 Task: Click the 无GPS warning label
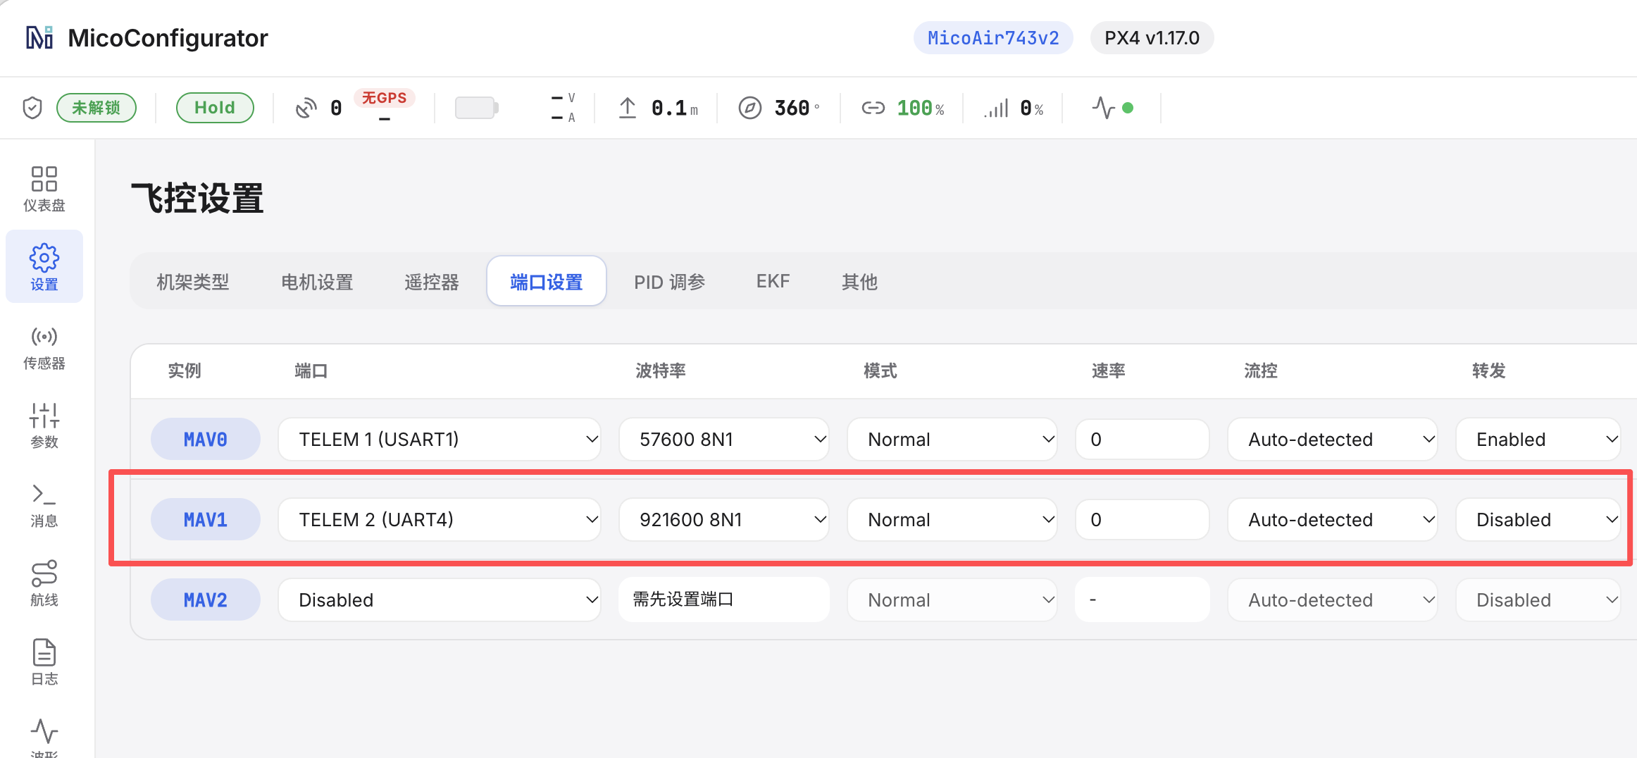384,98
